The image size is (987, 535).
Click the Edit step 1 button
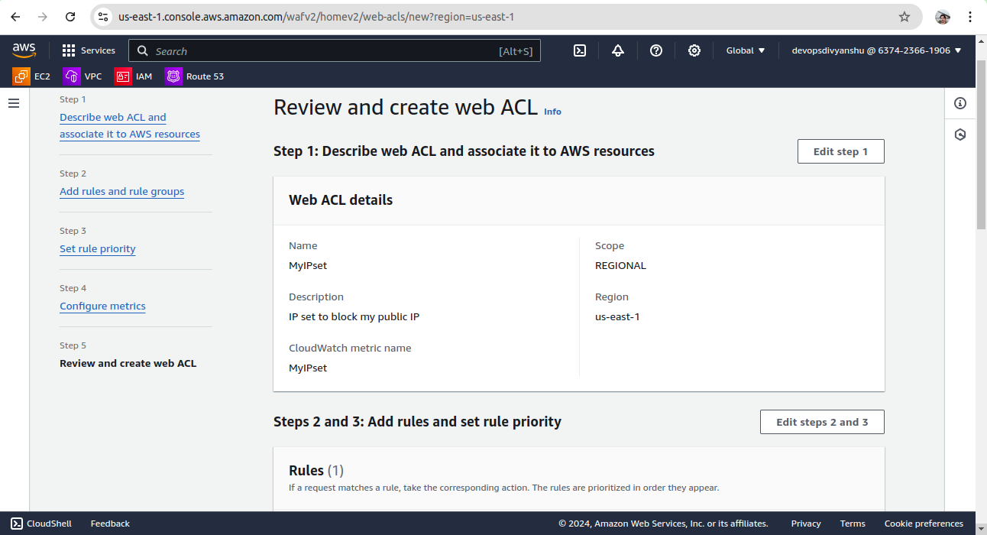click(840, 151)
